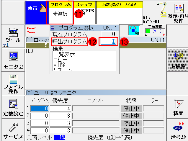Select リネーム partially visible list entry
Image resolution: width=188 pixels, height=141 pixels.
pyautogui.click(x=63, y=69)
